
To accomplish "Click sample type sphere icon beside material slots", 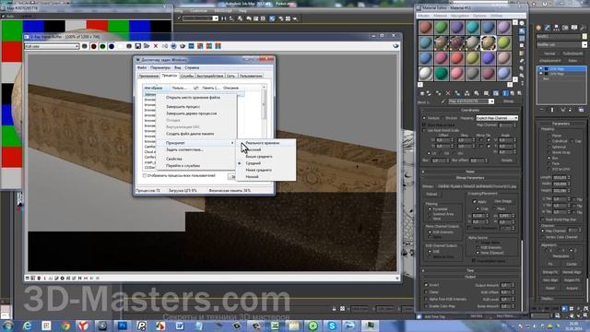I will (522, 24).
